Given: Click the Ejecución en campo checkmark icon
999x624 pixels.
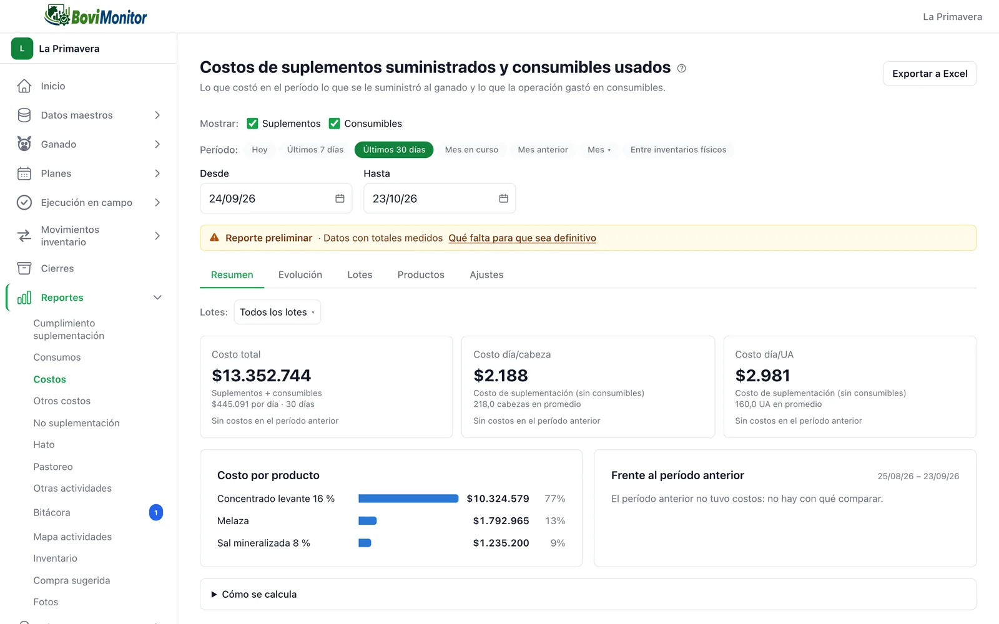Looking at the screenshot, I should point(24,202).
